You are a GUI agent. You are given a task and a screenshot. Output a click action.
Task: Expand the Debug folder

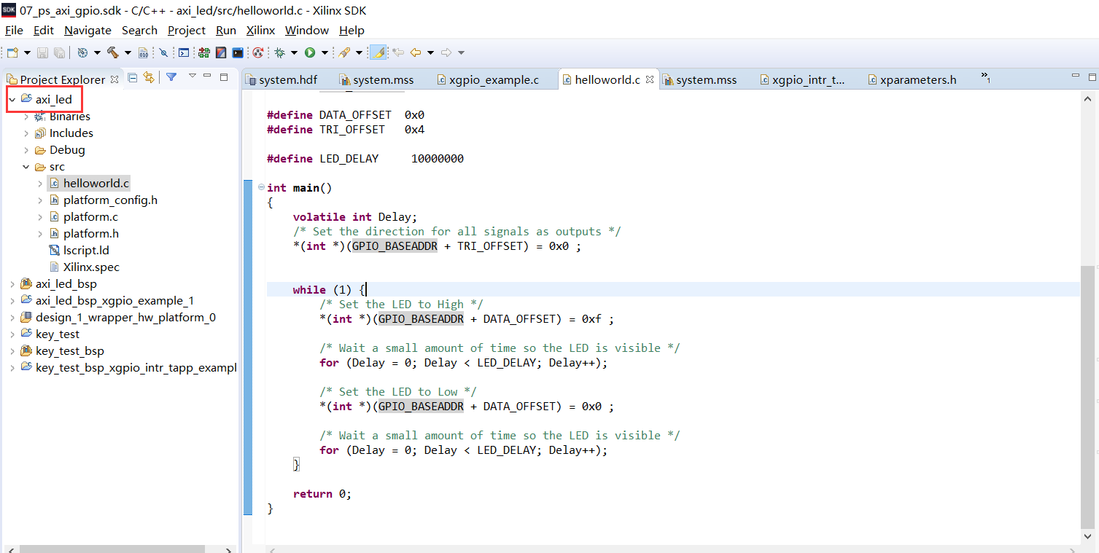pyautogui.click(x=27, y=150)
